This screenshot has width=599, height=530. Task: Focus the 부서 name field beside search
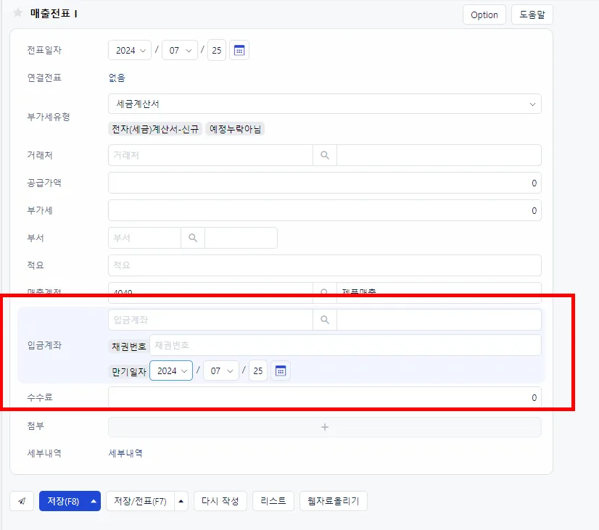tap(241, 238)
